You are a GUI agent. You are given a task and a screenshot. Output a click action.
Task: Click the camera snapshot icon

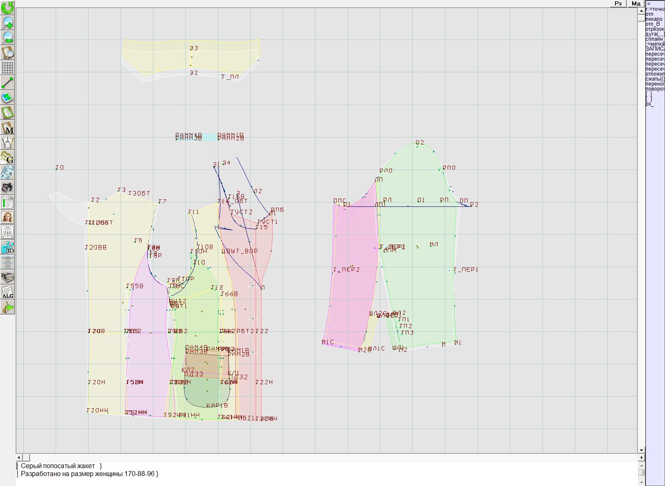coord(7,187)
